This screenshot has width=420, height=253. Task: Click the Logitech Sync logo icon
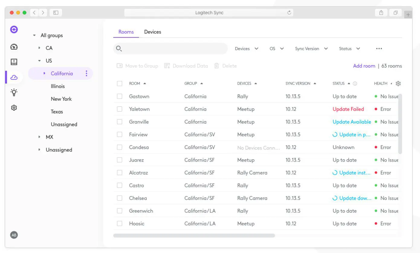tap(14, 30)
